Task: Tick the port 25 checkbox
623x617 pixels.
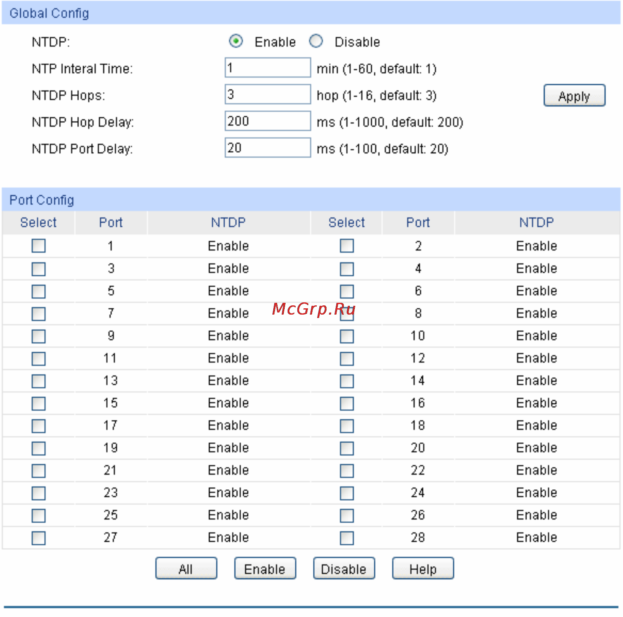Action: (x=38, y=516)
